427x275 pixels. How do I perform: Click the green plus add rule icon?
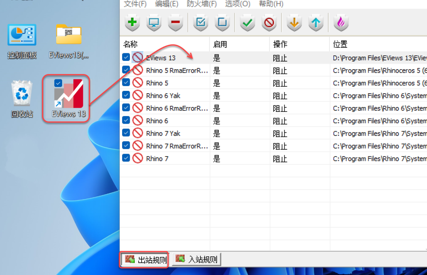point(132,23)
